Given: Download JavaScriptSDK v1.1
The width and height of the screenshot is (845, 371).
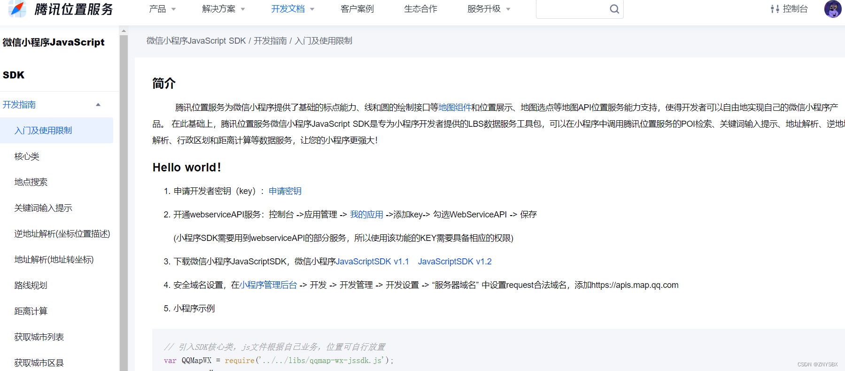Looking at the screenshot, I should click(372, 262).
